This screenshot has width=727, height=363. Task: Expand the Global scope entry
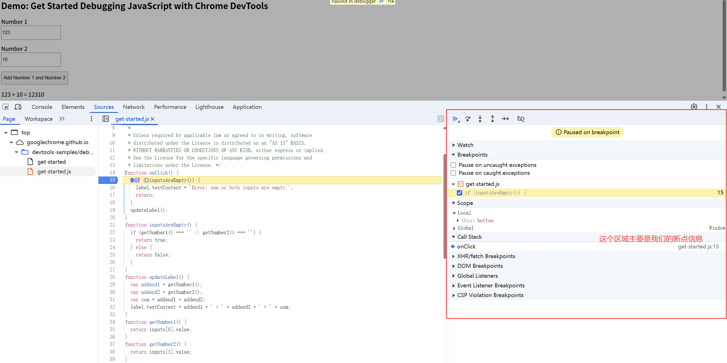click(465, 228)
